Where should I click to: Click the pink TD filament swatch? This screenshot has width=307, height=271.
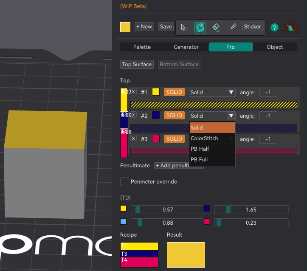point(207,222)
